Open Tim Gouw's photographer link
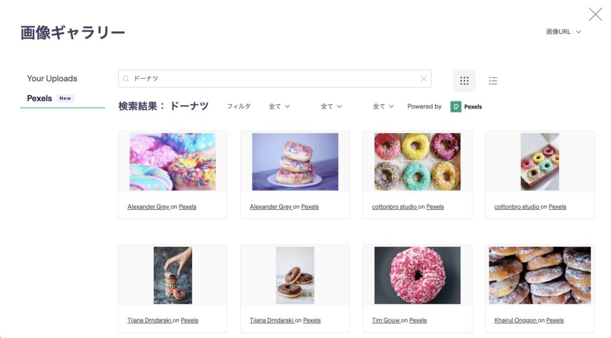This screenshot has height=338, width=611. (385, 320)
